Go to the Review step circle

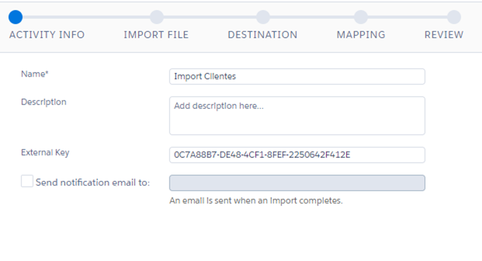tap(454, 17)
